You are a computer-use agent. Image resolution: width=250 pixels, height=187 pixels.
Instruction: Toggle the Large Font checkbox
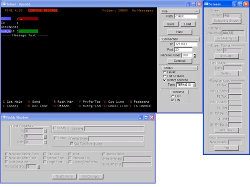(44, 162)
